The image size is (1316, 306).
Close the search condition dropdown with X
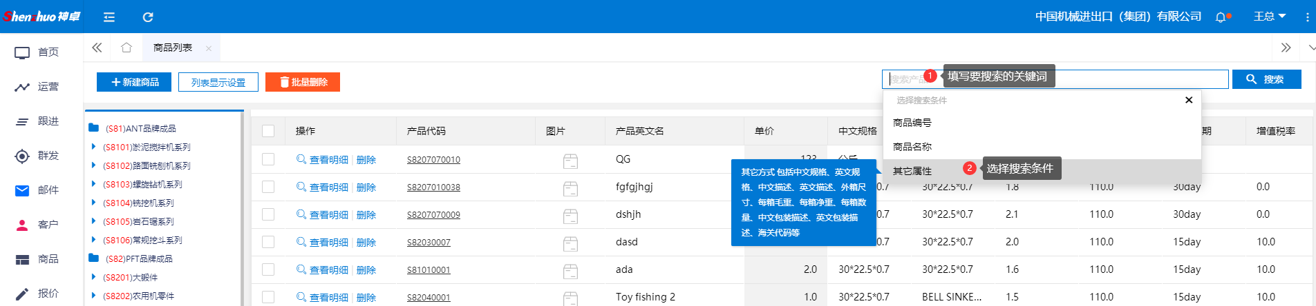click(x=1189, y=100)
